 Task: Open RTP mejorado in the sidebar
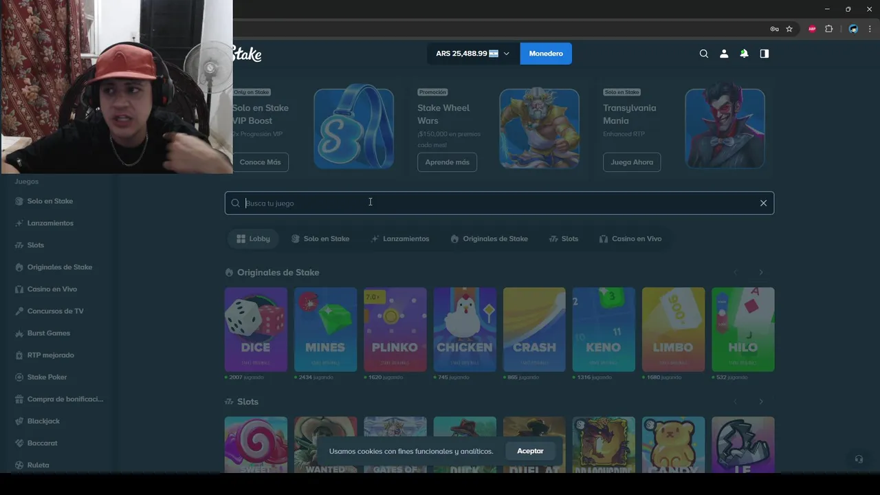(44, 355)
